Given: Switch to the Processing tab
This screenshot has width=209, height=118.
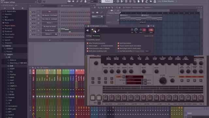Looking at the screenshot, I should pyautogui.click(x=96, y=36).
